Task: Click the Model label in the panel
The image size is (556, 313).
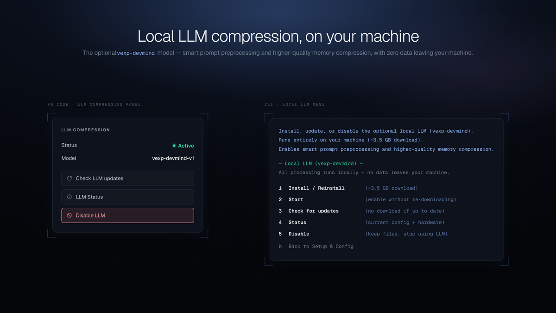Action: (x=69, y=159)
